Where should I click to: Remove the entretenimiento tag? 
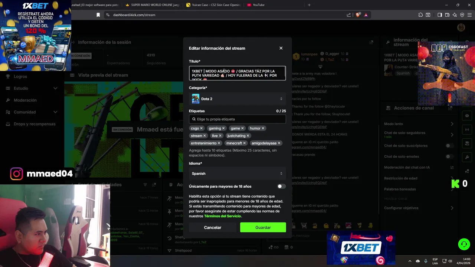coord(219,143)
